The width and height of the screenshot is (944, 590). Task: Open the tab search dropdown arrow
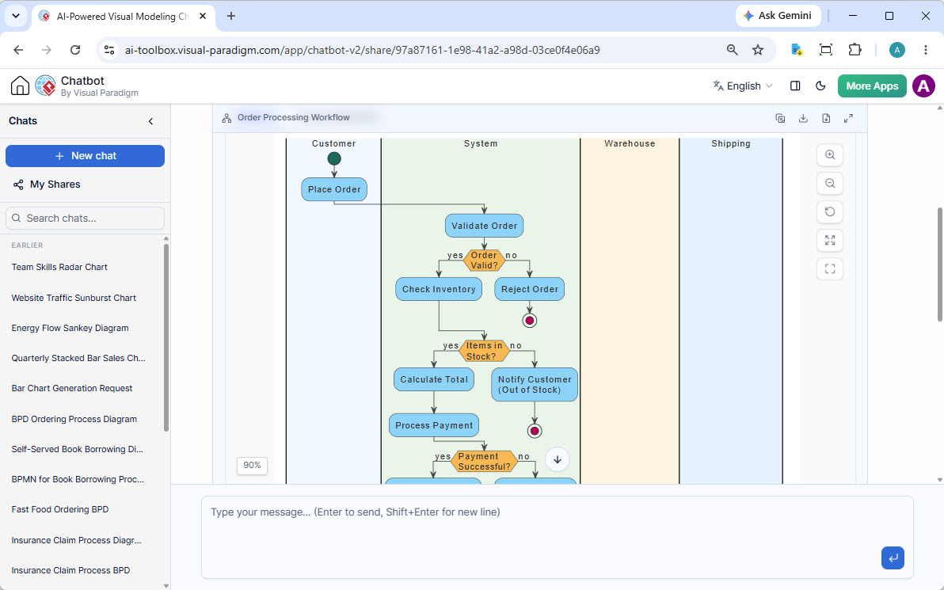(x=16, y=17)
